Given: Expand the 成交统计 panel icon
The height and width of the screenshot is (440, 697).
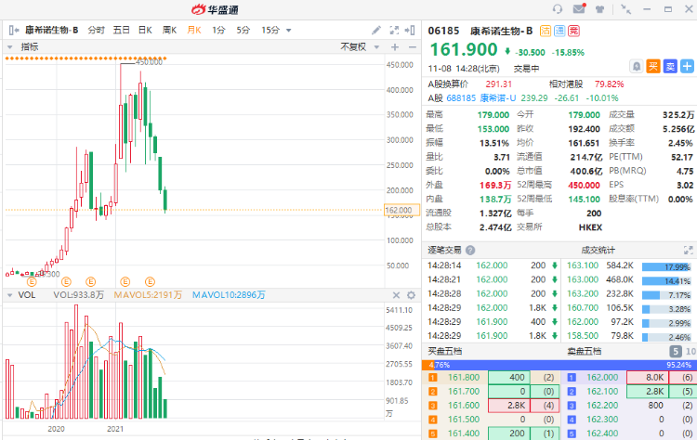Looking at the screenshot, I should (688, 250).
